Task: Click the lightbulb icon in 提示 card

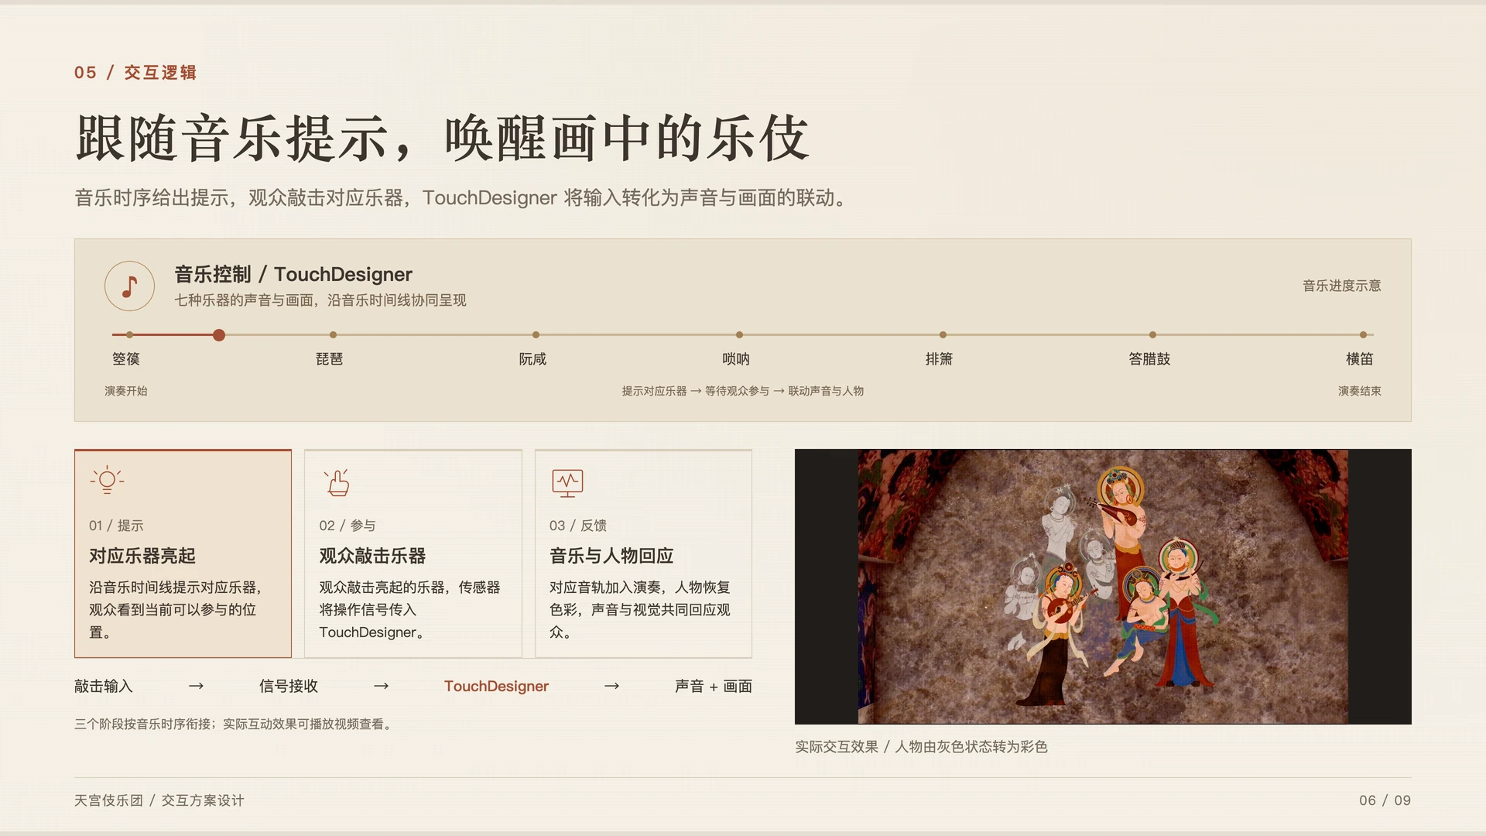Action: [x=107, y=481]
